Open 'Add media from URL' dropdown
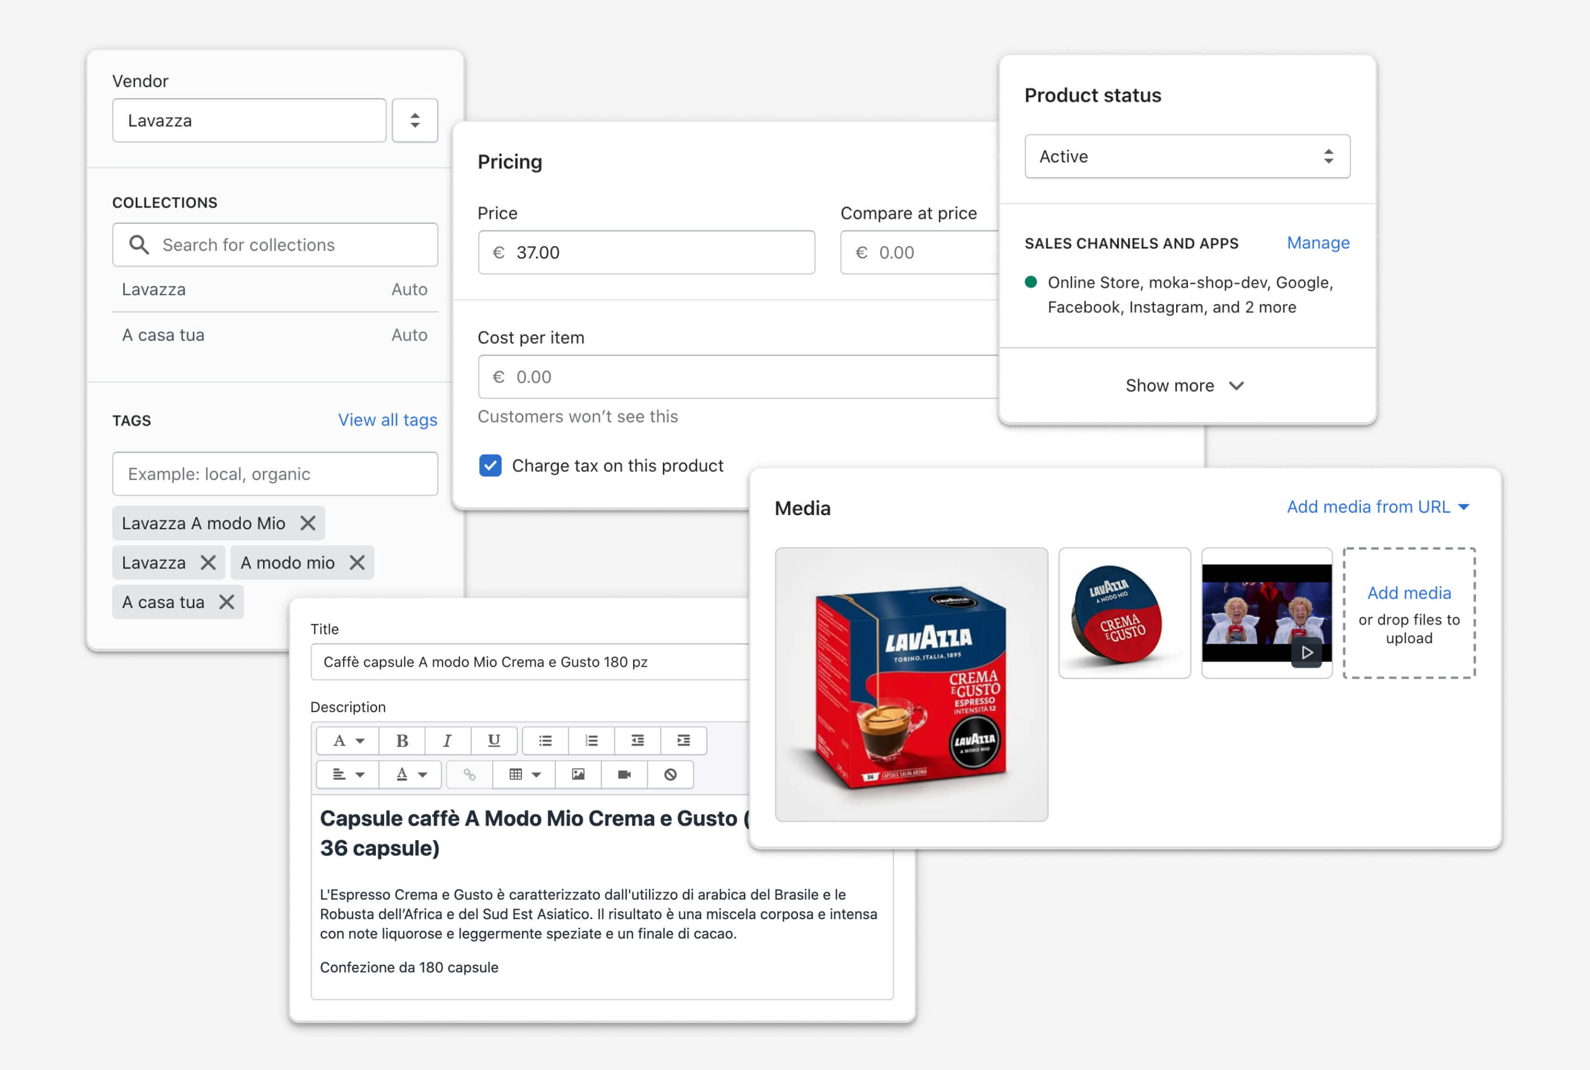The width and height of the screenshot is (1590, 1070). coord(1378,507)
